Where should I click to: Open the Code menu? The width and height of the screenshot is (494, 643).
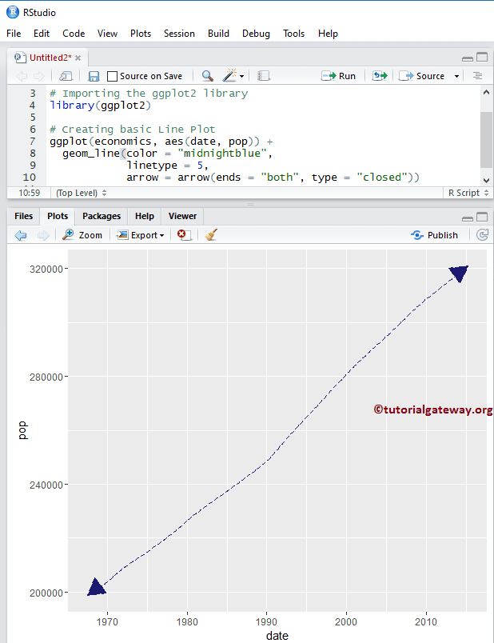[x=74, y=34]
